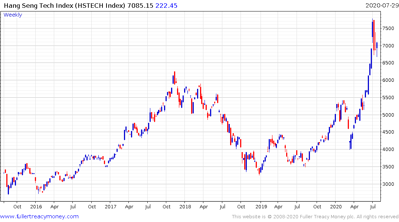Click the 5500 price axis label
Image resolution: width=399 pixels, height=222 pixels.
click(388, 98)
